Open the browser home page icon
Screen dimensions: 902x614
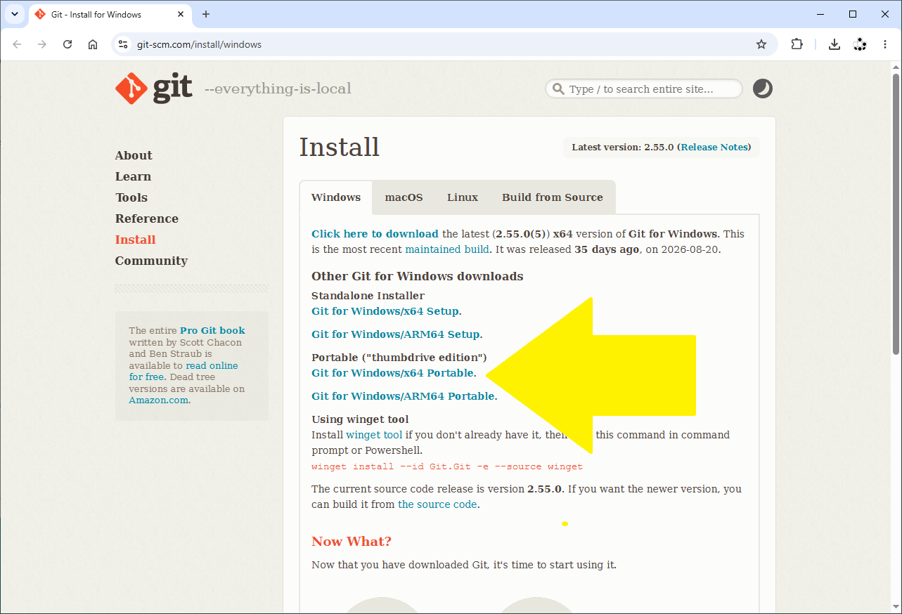pyautogui.click(x=93, y=44)
